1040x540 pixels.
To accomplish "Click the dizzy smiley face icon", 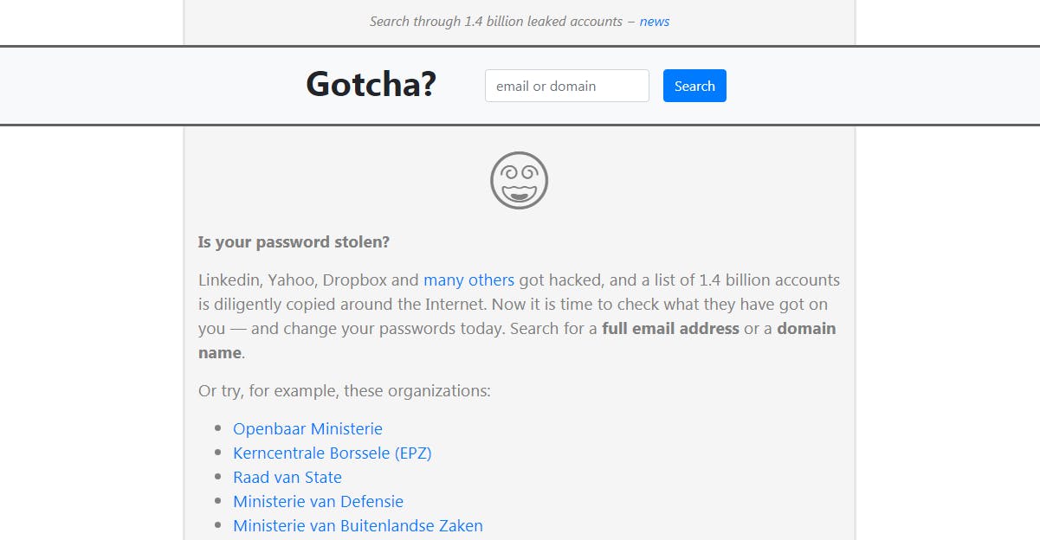I will (x=519, y=180).
